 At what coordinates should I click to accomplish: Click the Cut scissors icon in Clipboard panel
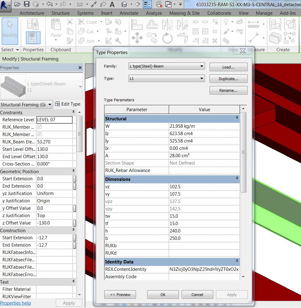pyautogui.click(x=70, y=21)
